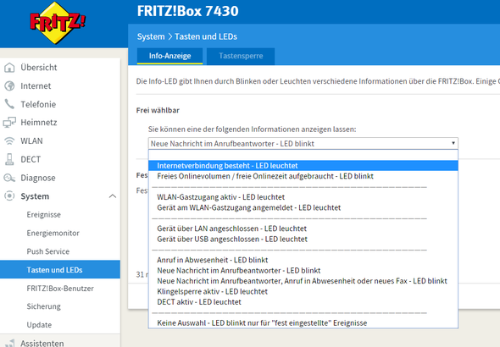Open Übersicht via the house icon
Viewport: 500px width, 347px height.
coord(9,68)
